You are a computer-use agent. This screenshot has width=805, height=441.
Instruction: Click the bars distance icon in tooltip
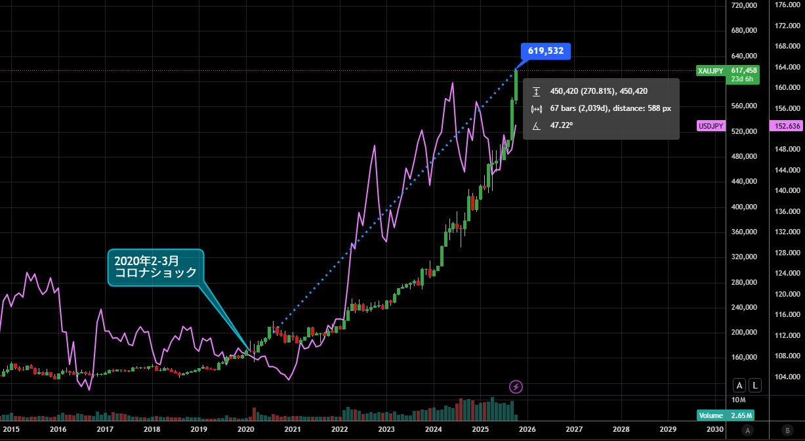point(537,108)
